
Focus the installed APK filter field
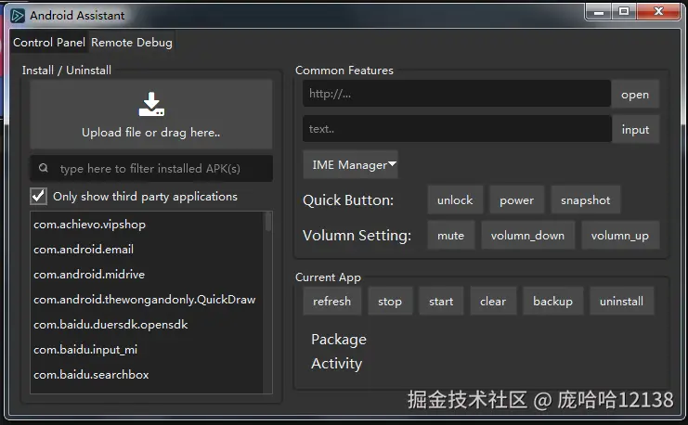151,168
